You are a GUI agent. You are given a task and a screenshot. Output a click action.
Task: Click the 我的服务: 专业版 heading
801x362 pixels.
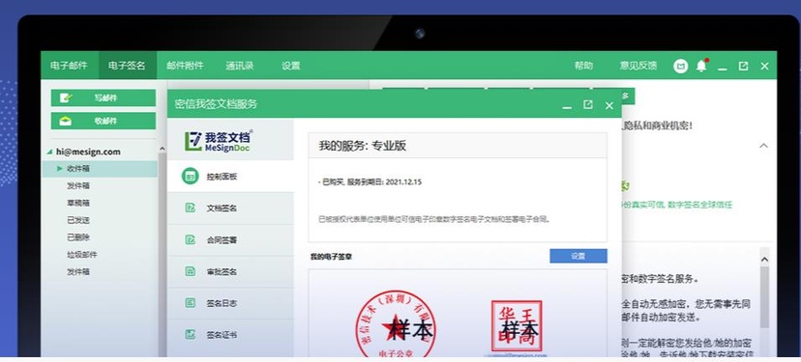[363, 146]
